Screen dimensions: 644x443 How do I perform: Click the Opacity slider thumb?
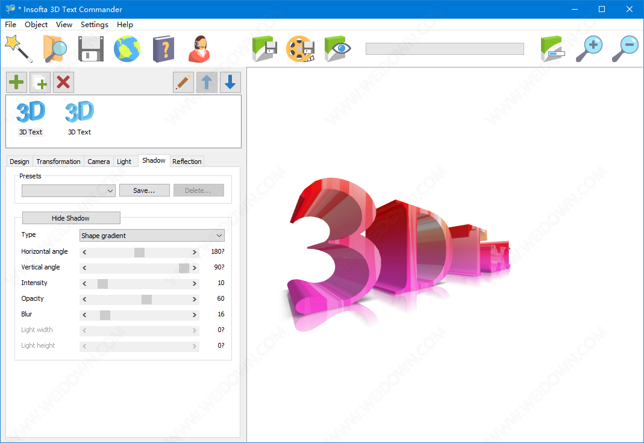tap(146, 299)
